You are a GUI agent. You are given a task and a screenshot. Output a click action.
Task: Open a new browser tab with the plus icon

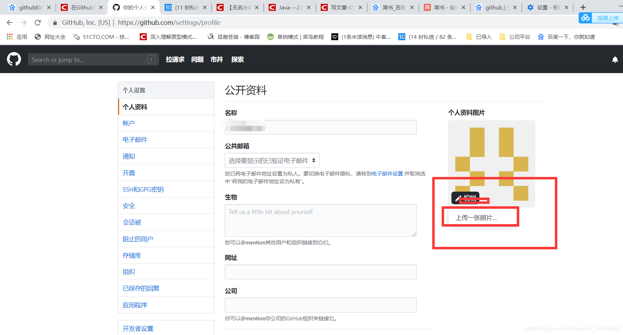point(583,7)
